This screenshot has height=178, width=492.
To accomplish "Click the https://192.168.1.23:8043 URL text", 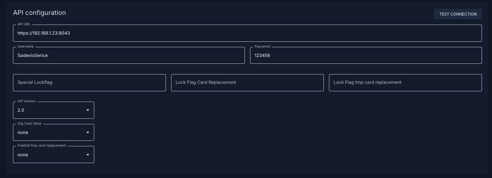I will (44, 33).
